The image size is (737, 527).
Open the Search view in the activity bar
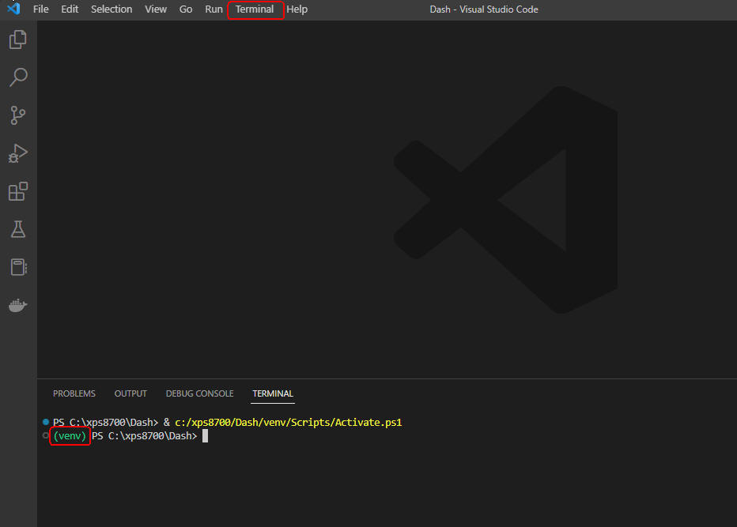point(18,77)
